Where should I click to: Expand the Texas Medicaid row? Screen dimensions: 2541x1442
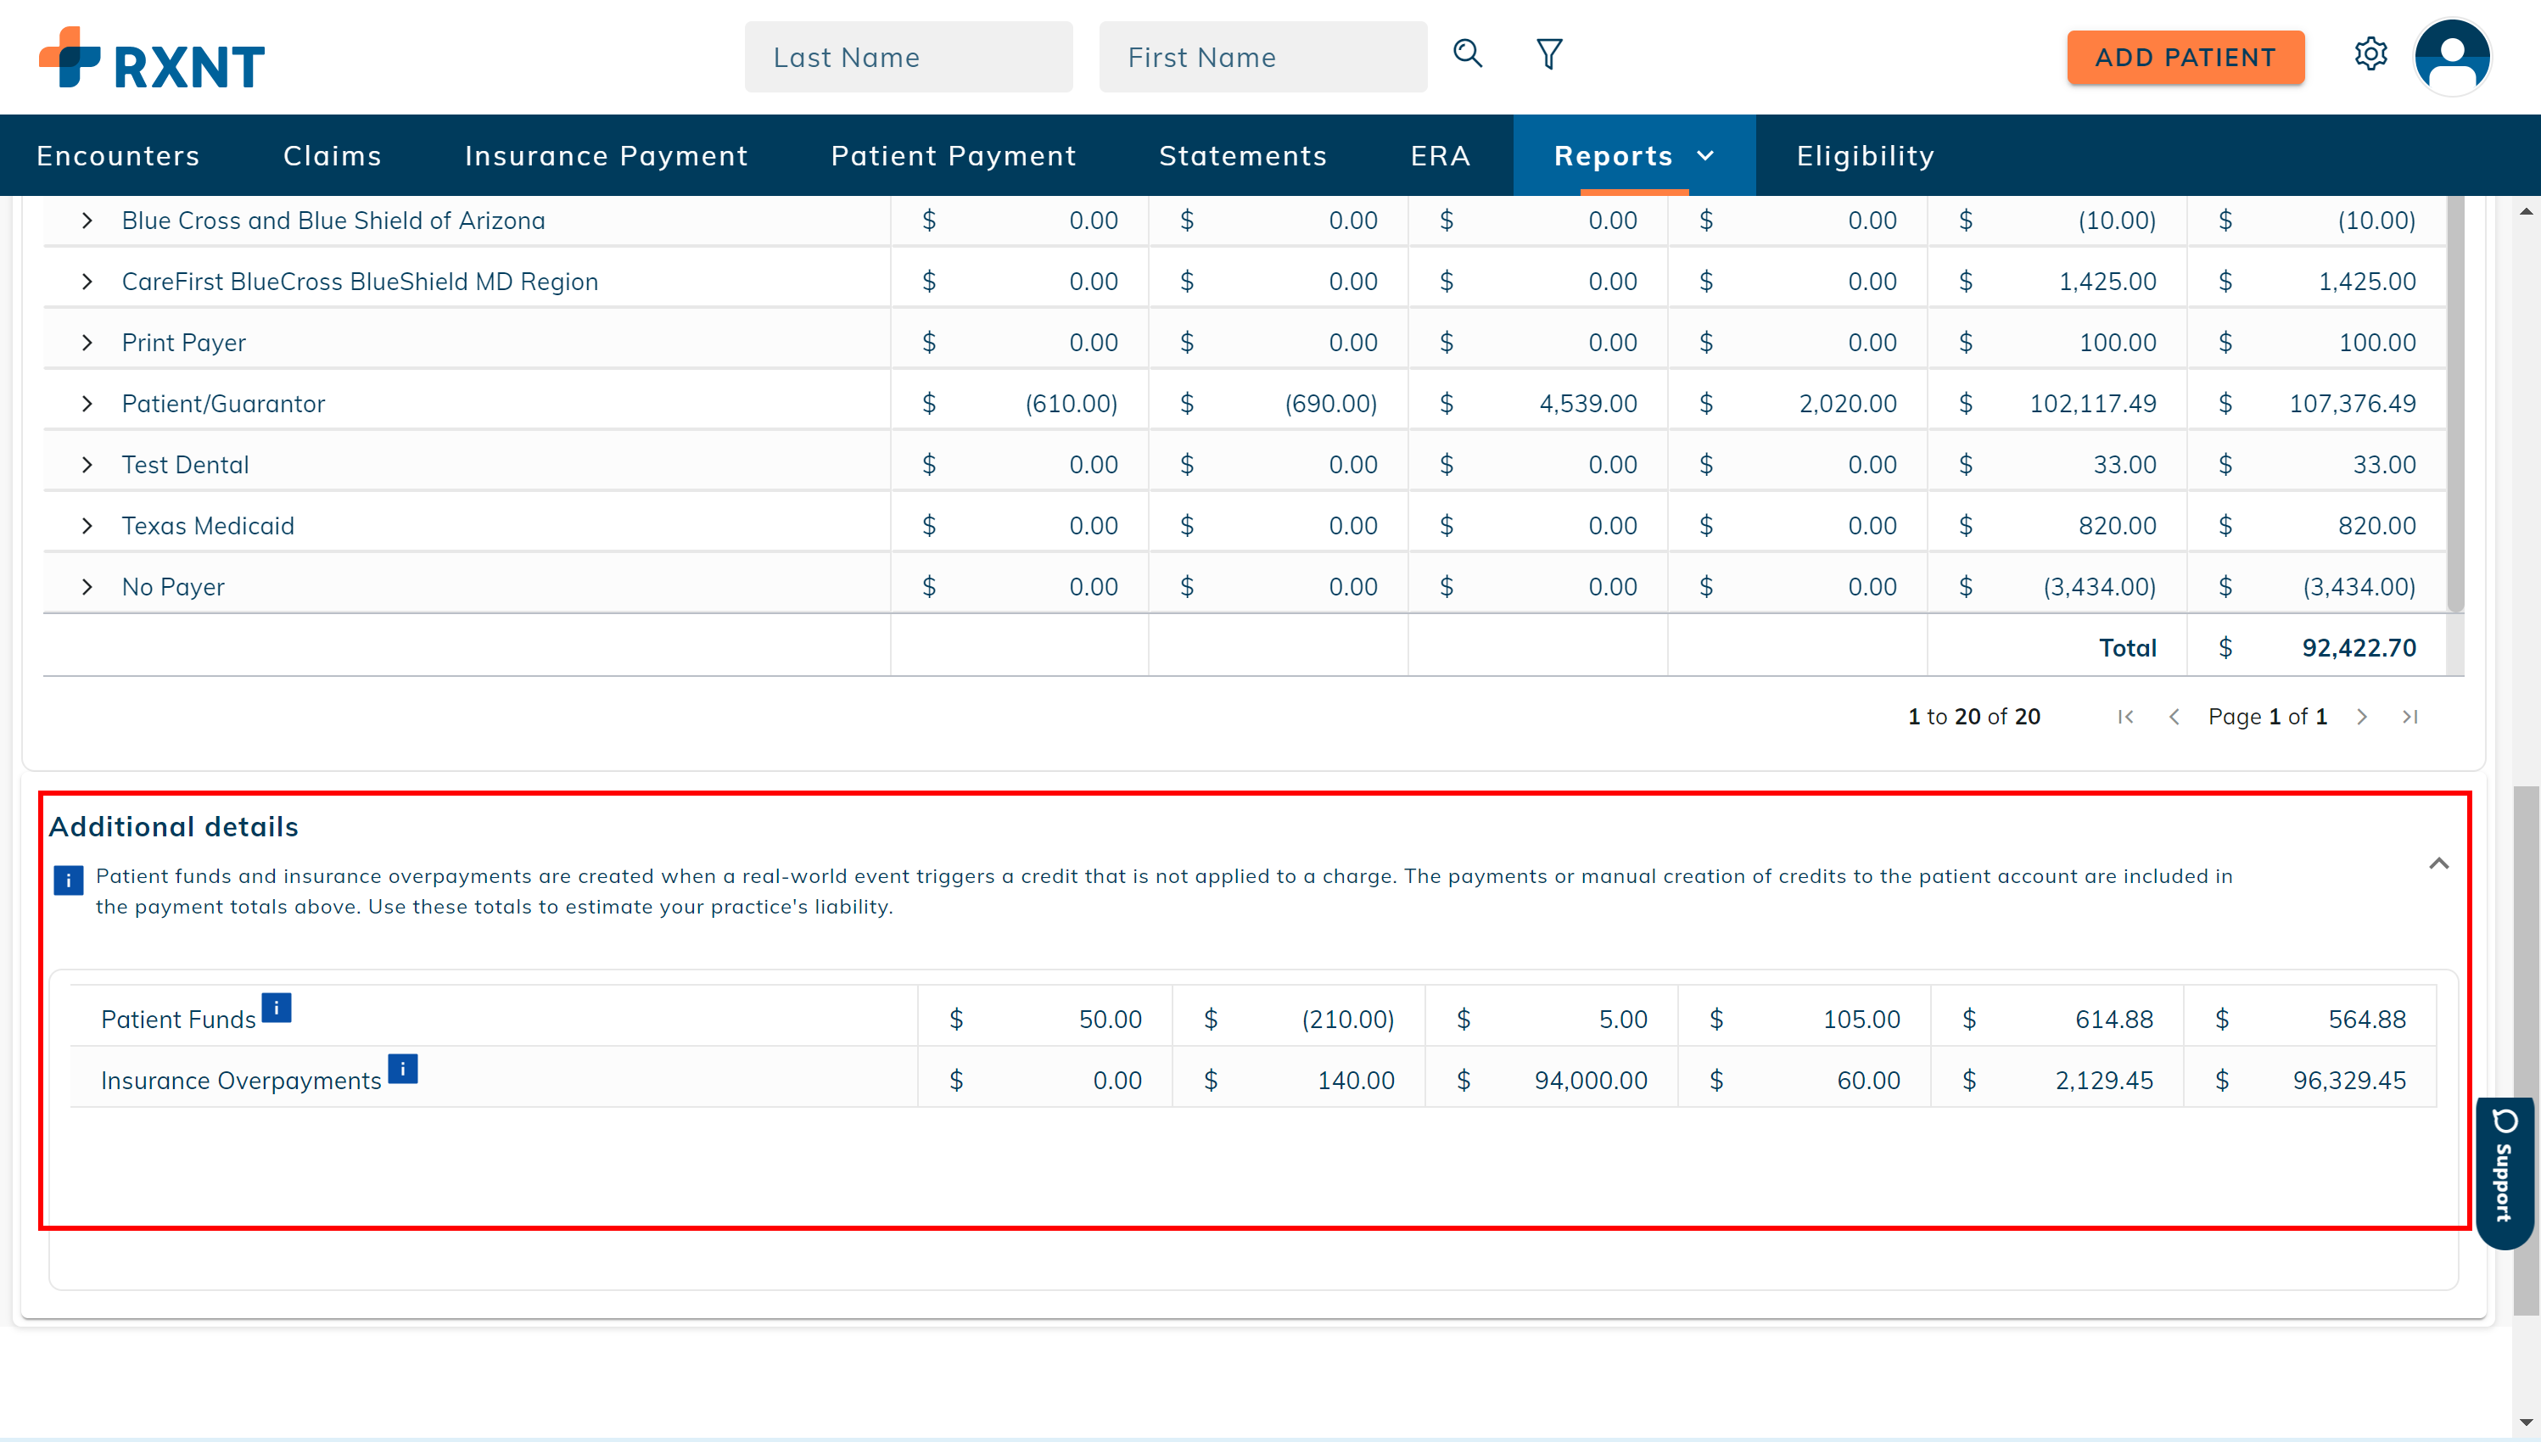87,526
